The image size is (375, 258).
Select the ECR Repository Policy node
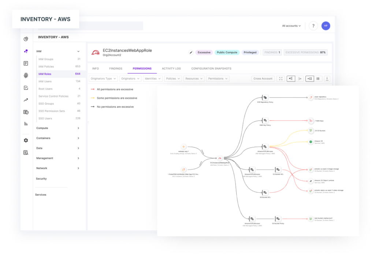click(x=265, y=98)
